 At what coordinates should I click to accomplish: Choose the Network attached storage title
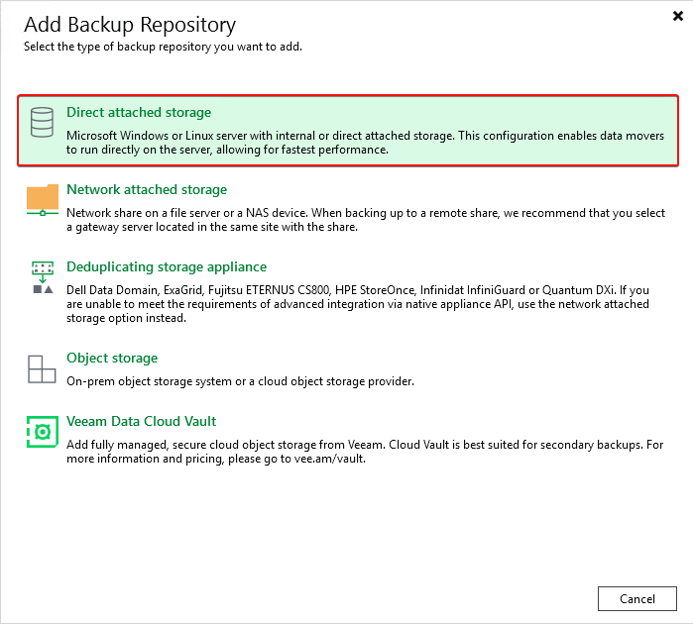(x=147, y=189)
